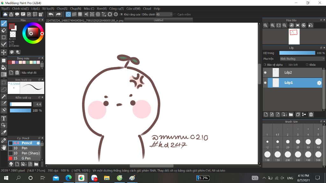Delete layer with trash icon
The height and width of the screenshot is (183, 326).
click(x=311, y=114)
